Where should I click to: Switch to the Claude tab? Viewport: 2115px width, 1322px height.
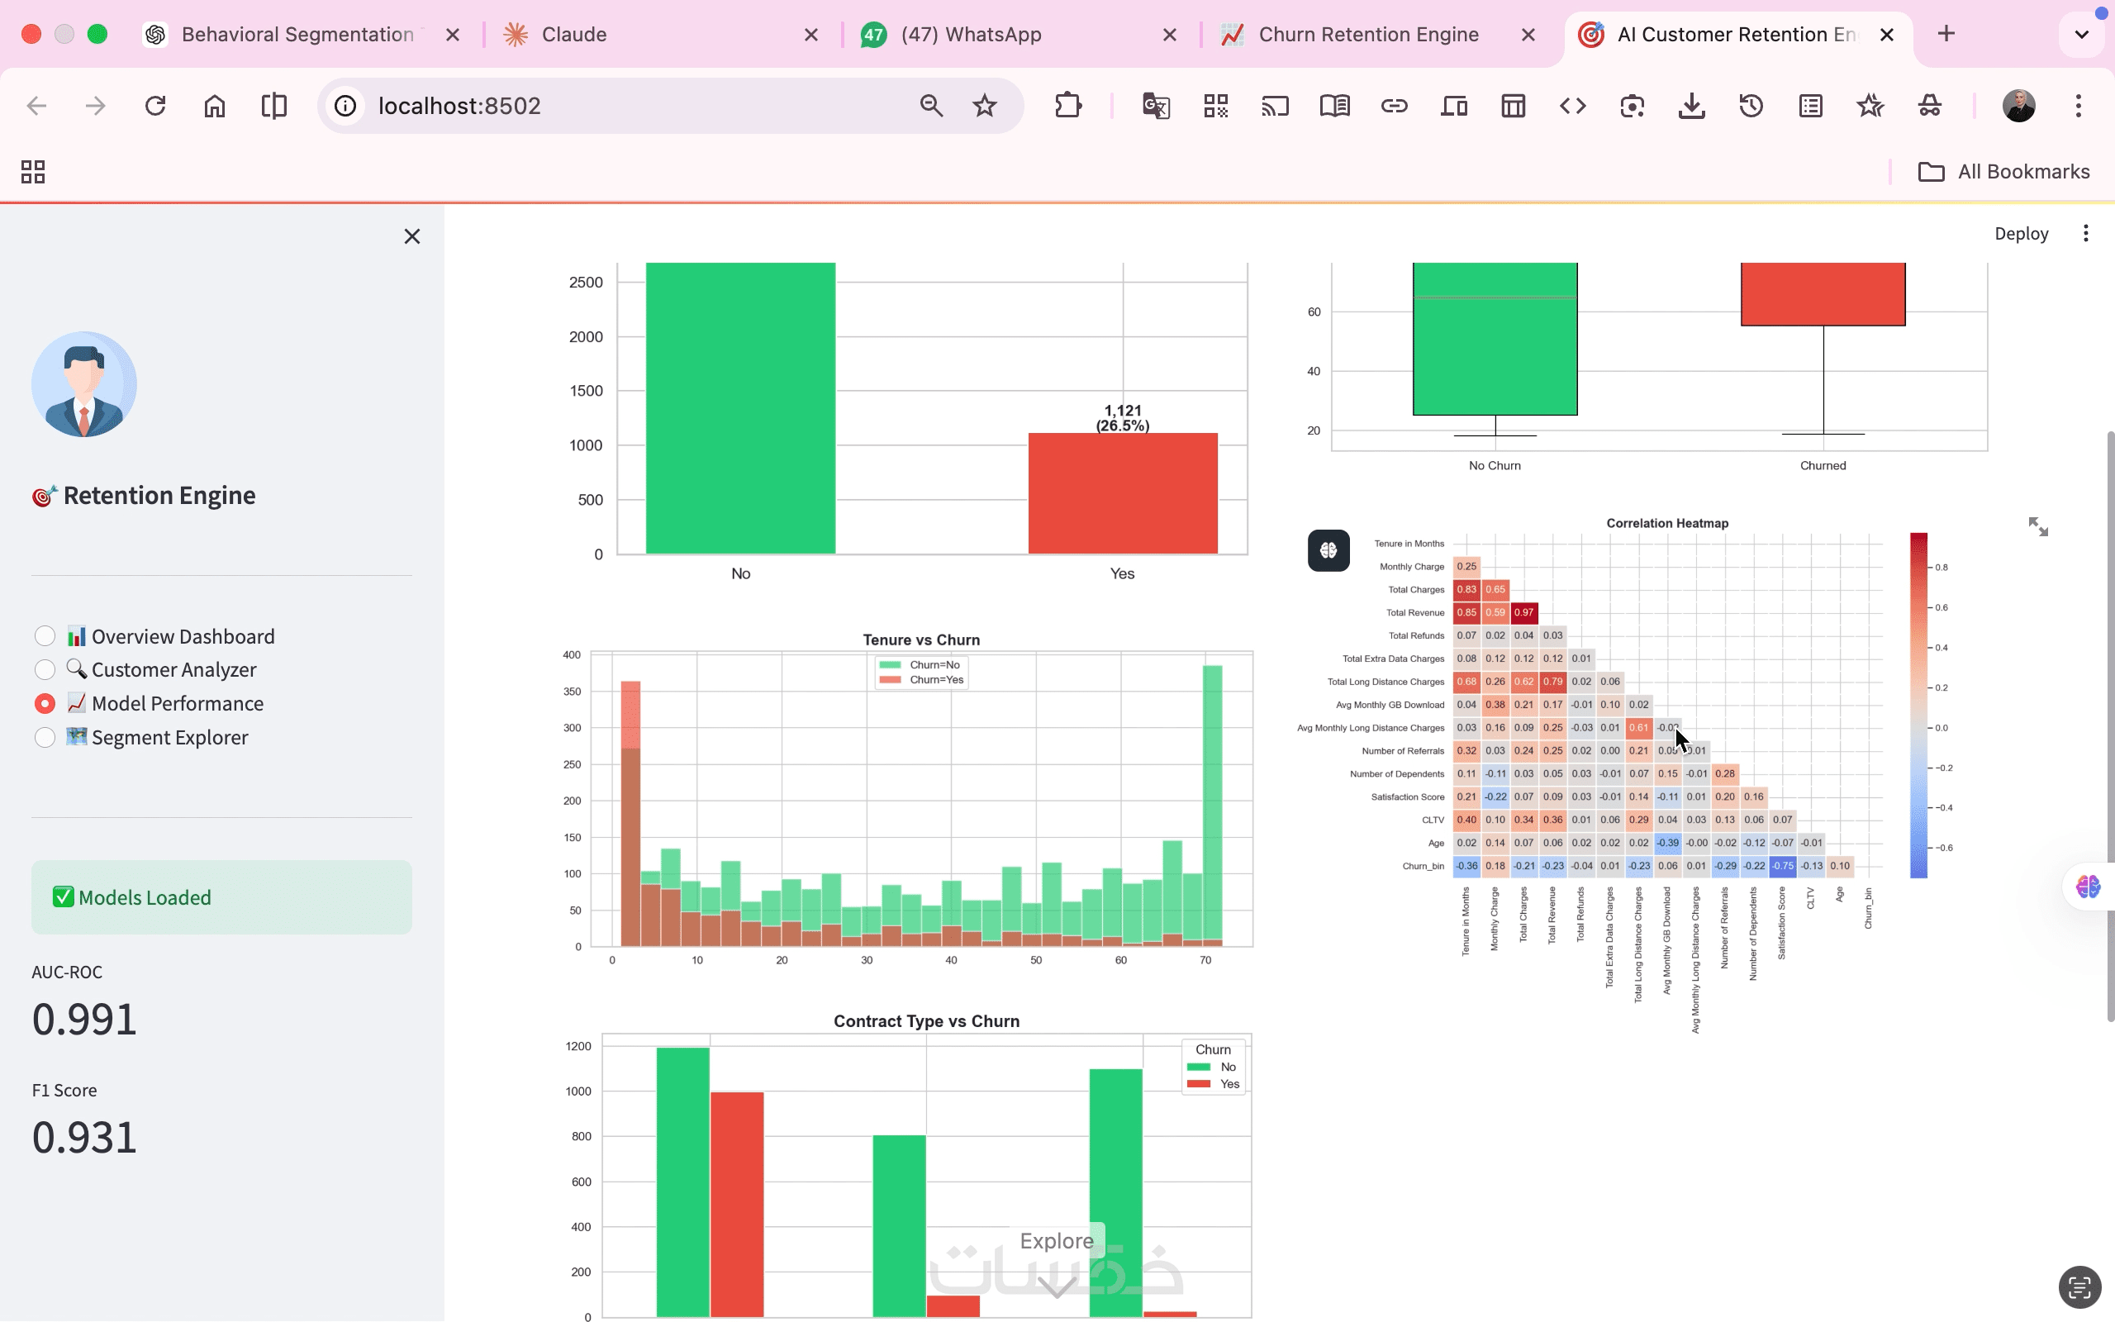tap(574, 35)
